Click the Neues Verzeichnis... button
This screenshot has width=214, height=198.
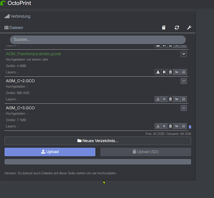98,141
